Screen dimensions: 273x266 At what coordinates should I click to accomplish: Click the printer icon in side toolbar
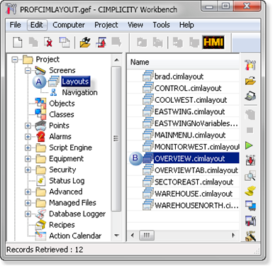click(250, 96)
